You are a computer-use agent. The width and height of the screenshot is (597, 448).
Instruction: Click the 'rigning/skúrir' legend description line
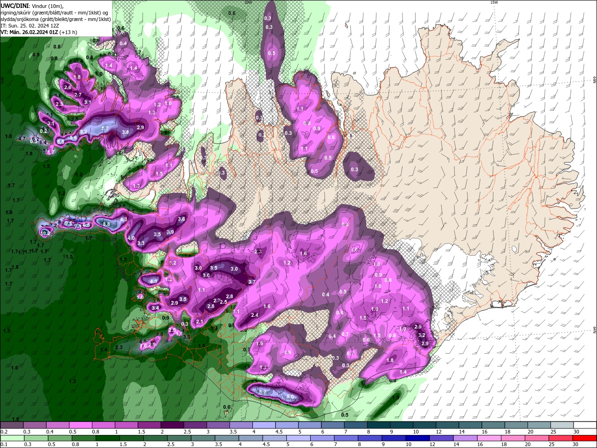click(55, 13)
